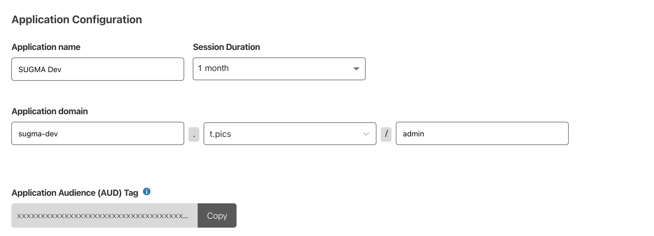Click the chevron in the t.pics selector
654x236 pixels.
point(366,134)
